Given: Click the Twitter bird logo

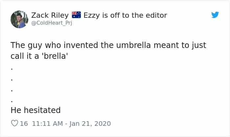Looking at the screenshot, I should [215, 15].
